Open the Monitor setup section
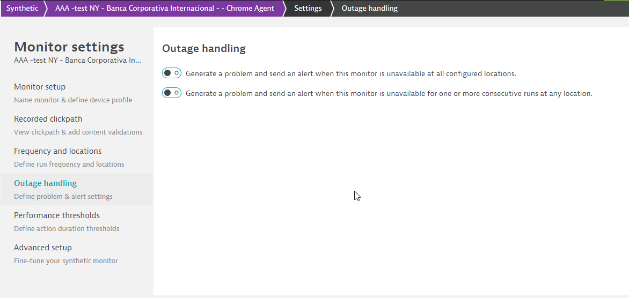The height and width of the screenshot is (298, 629). [x=40, y=87]
